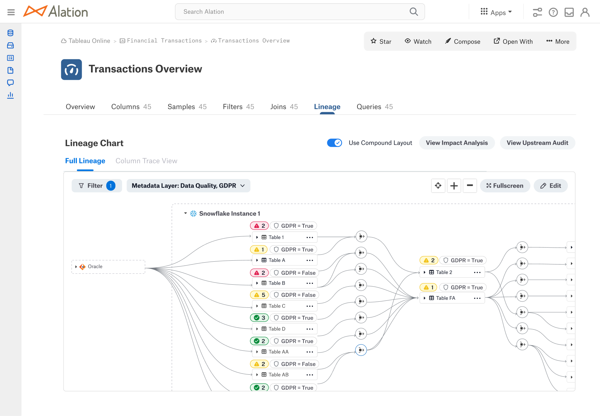
Task: Click the red data quality badge above Table 1
Action: click(x=259, y=226)
